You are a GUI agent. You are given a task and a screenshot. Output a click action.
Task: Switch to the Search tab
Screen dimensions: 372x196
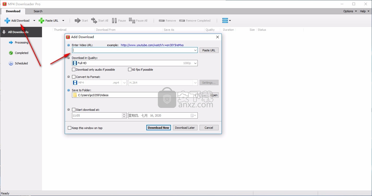point(38,11)
